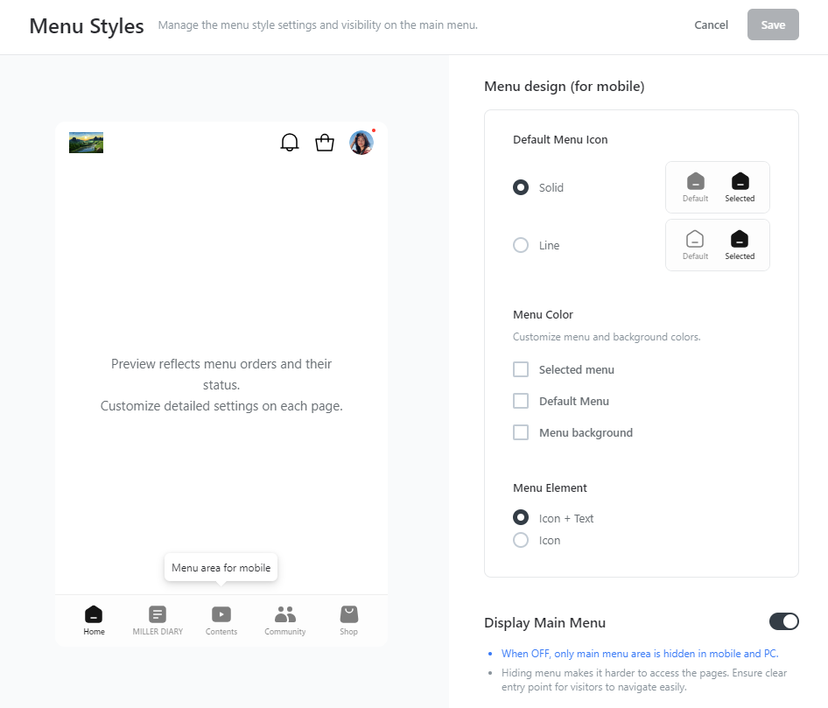Click the user profile avatar
This screenshot has height=708, width=828.
click(361, 143)
